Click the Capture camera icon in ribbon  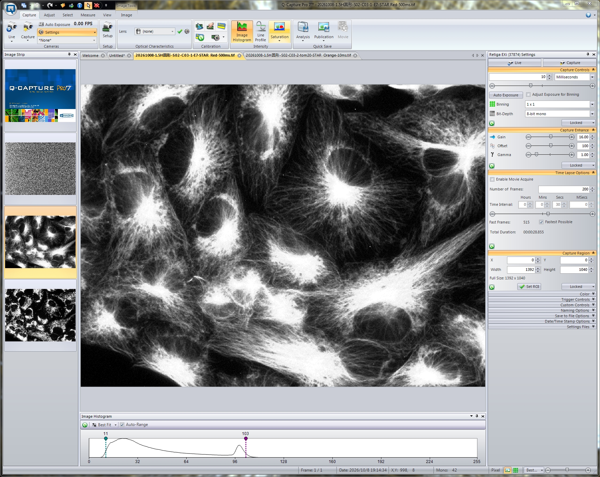(28, 31)
